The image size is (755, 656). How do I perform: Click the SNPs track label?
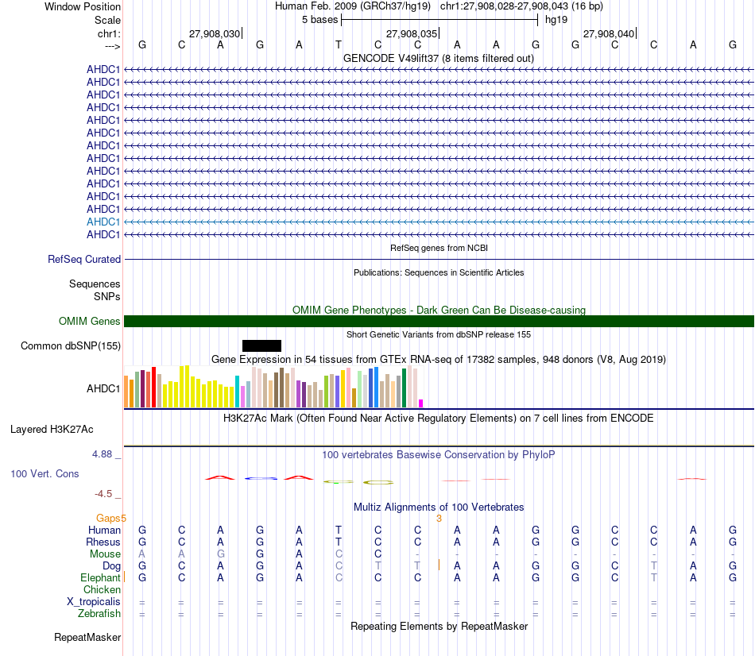click(x=107, y=296)
